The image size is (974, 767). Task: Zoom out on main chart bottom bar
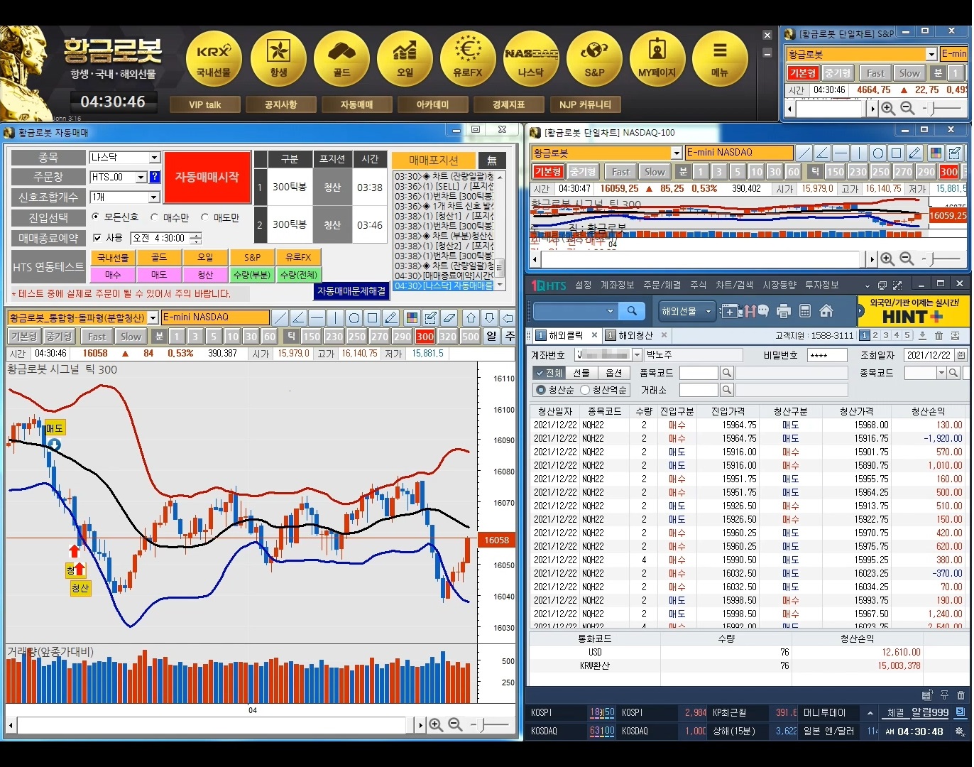pyautogui.click(x=456, y=724)
